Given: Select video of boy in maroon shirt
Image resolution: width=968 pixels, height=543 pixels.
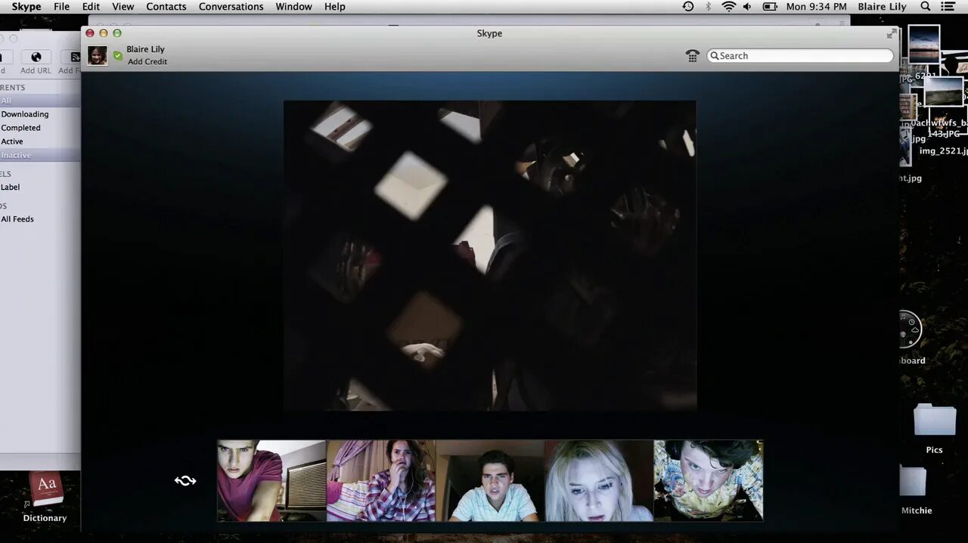Looking at the screenshot, I should coord(272,481).
